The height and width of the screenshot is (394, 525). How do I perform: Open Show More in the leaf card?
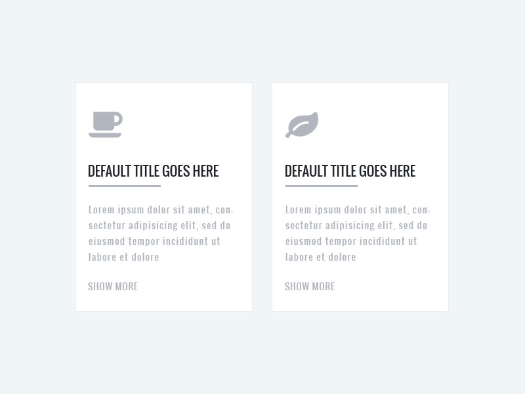(x=310, y=286)
